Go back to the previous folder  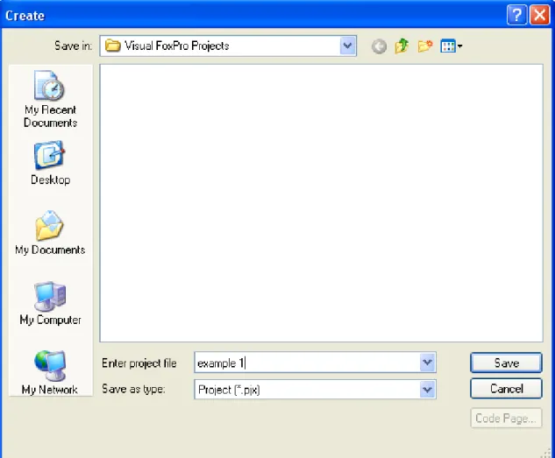(379, 46)
